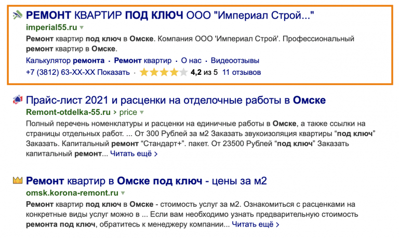Viewport: 399px width, 238px height.
Task: Expand the arrow next to price breadcrumb
Action: pos(142,112)
